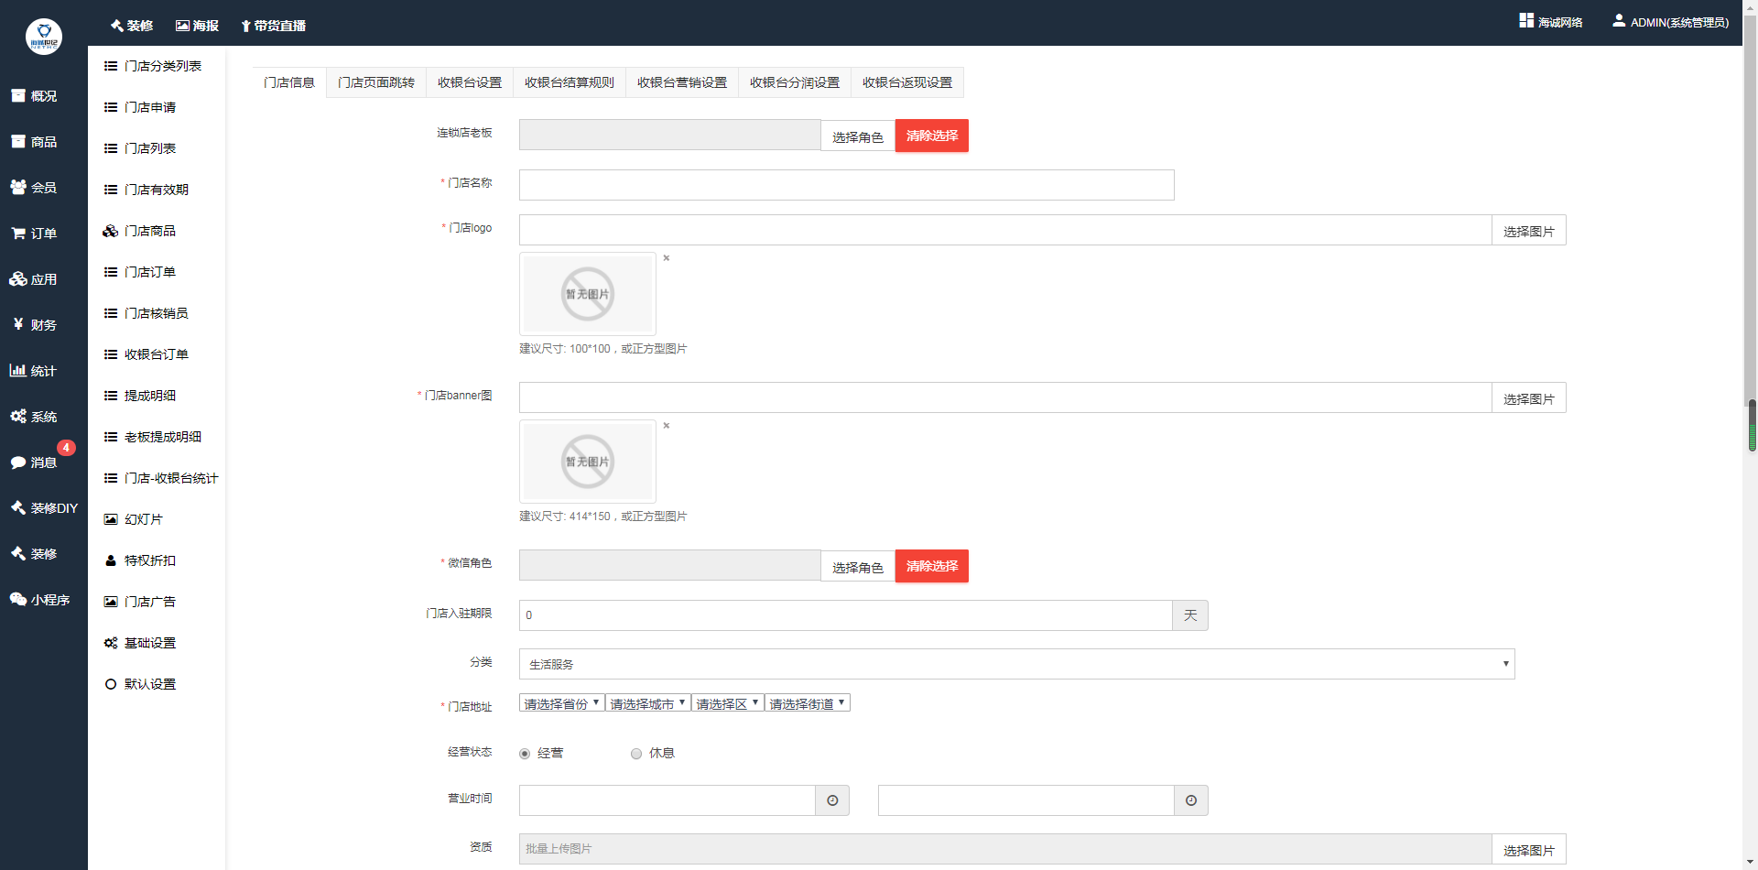Click 选择角色 for 微信角色

click(858, 566)
